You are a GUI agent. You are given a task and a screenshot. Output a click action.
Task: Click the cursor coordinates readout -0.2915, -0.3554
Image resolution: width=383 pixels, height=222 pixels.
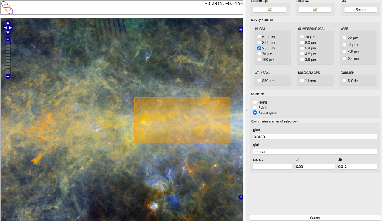pyautogui.click(x=224, y=3)
